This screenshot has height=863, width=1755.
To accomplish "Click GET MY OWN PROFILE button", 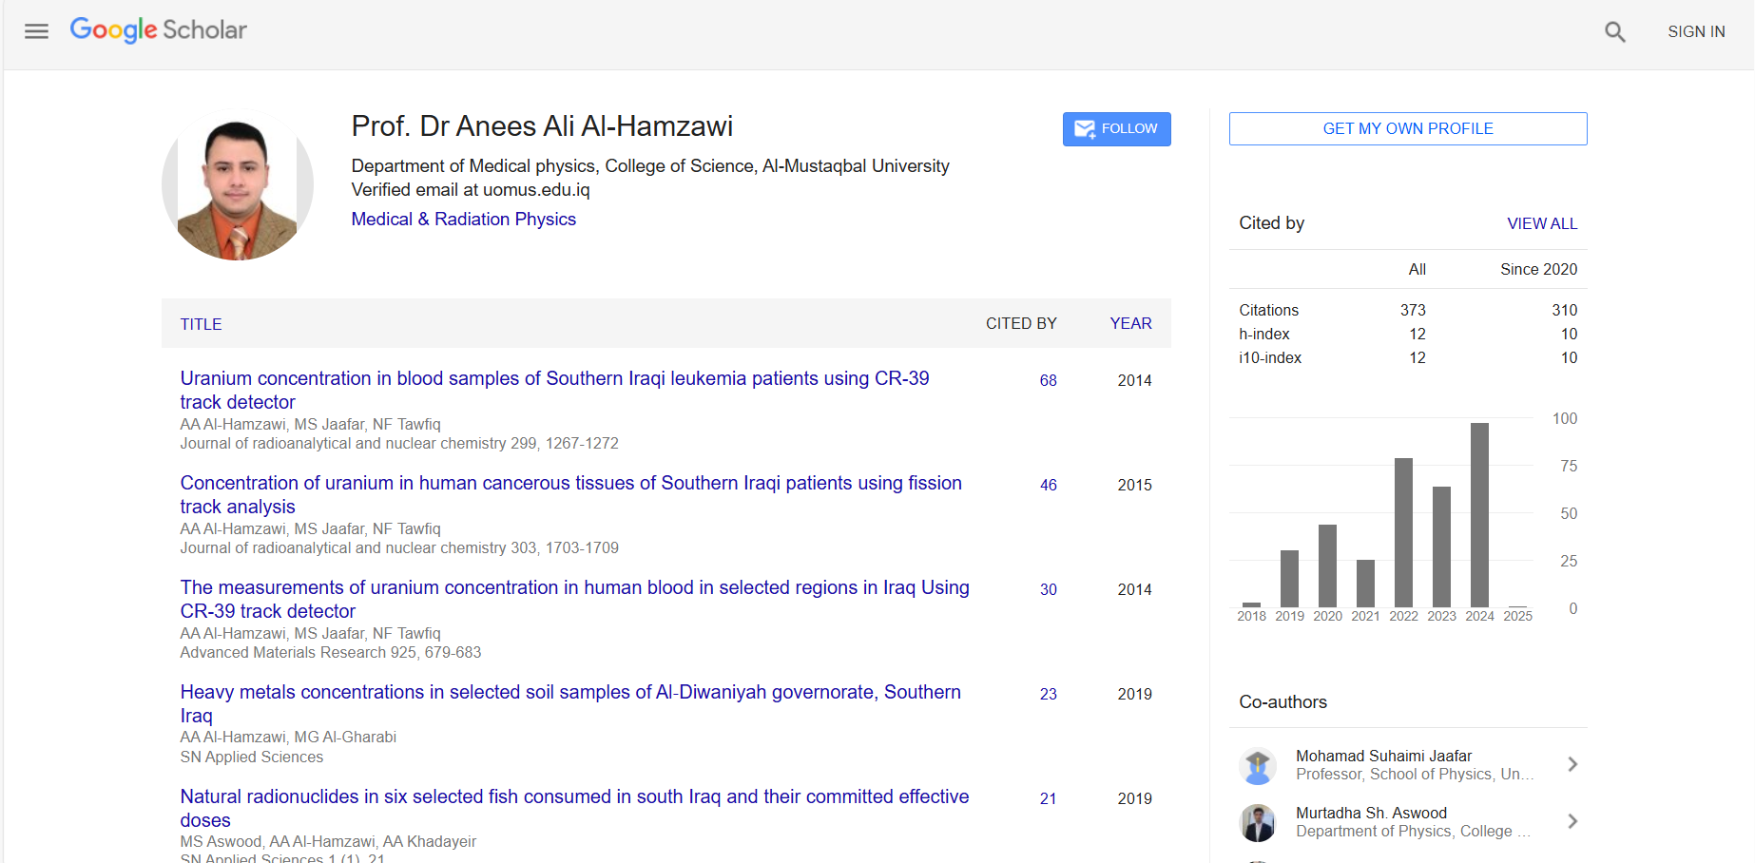I will [1407, 129].
